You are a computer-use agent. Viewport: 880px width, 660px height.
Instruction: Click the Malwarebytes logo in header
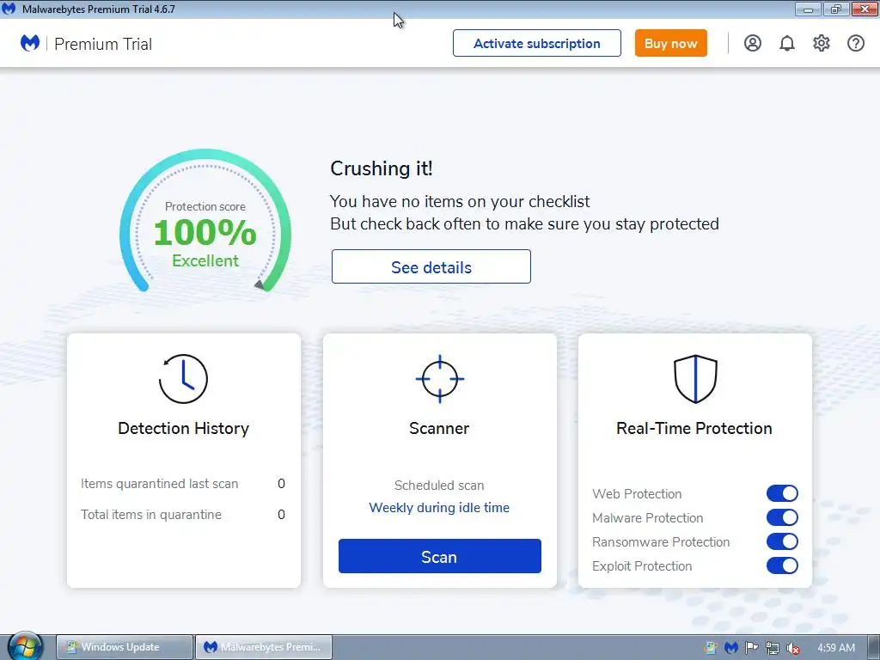click(x=30, y=43)
